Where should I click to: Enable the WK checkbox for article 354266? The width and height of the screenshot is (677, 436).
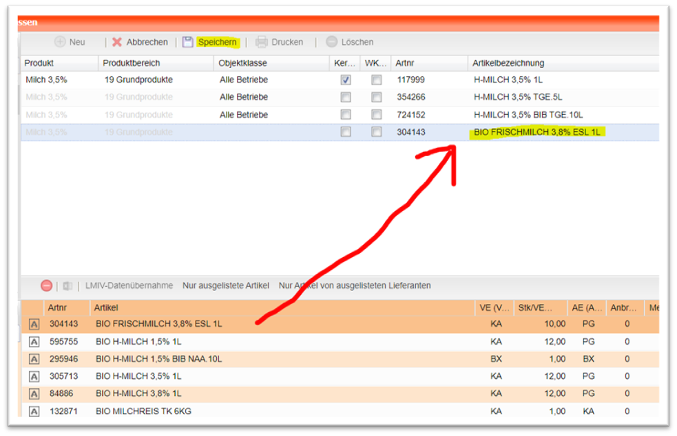pyautogui.click(x=376, y=98)
